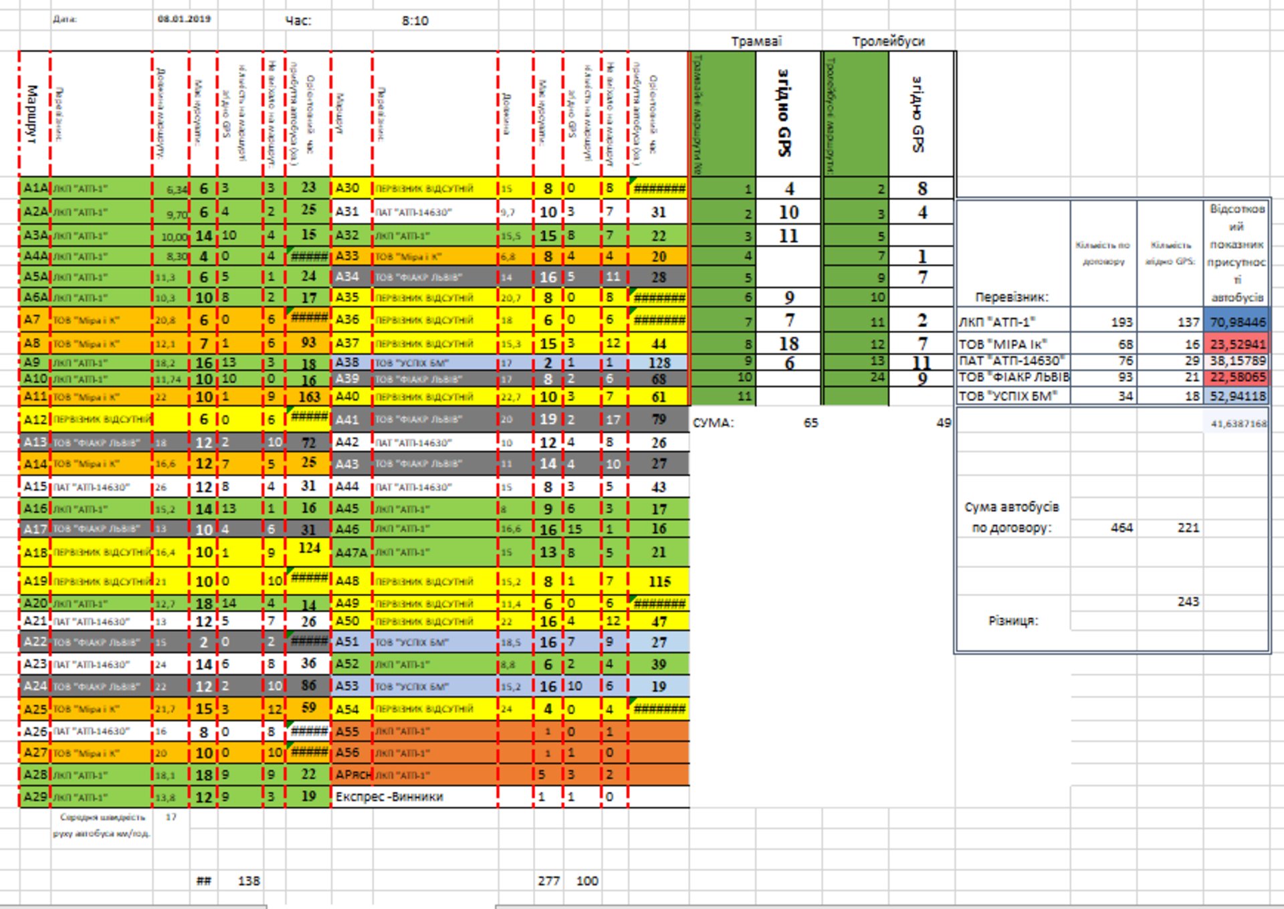Select route A1A cell
This screenshot has height=909, width=1284.
(x=35, y=189)
